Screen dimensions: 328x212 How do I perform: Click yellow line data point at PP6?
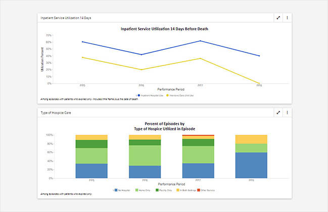pos(142,69)
